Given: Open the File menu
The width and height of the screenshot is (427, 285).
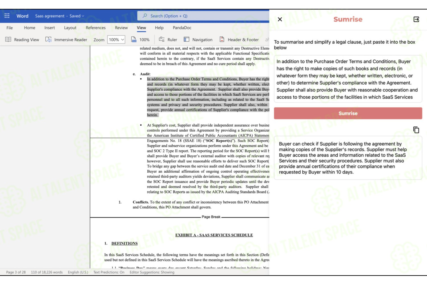Looking at the screenshot, I should click(x=10, y=28).
